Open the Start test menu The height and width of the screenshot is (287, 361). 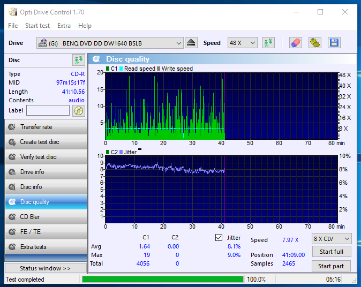(37, 26)
